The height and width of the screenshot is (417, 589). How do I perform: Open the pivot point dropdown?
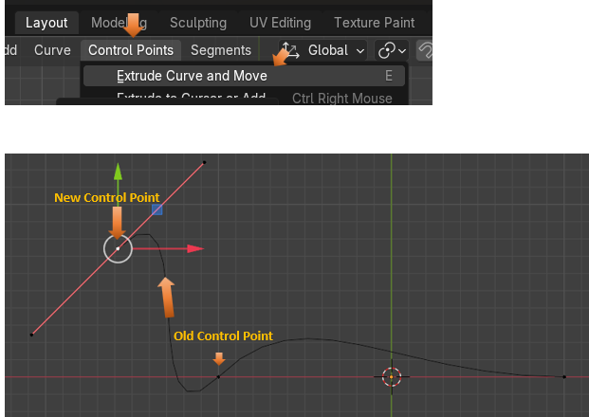click(391, 50)
